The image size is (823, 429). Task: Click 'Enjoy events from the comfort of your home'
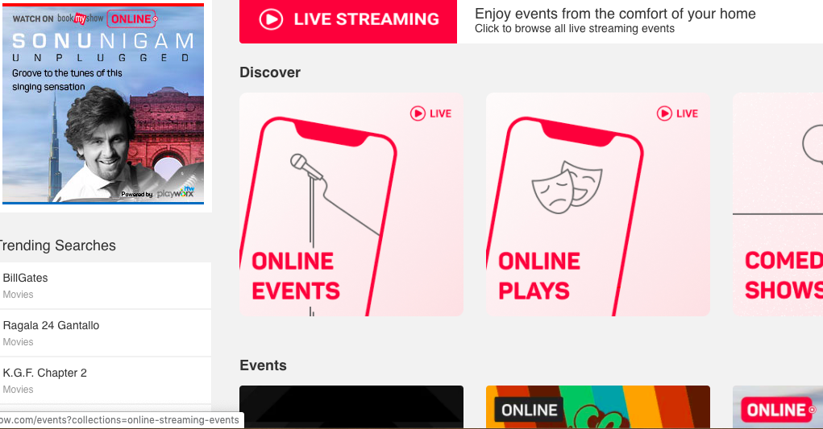pos(615,14)
